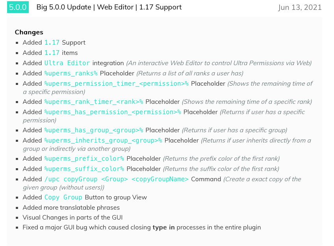Select the %uperms_ranks% placeholder code
Image resolution: width=334 pixels, height=246 pixels.
71,73
